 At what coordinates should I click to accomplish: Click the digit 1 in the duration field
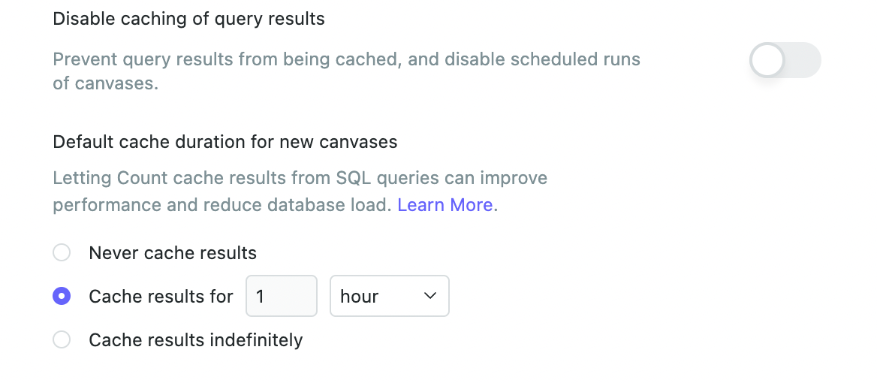click(x=261, y=297)
